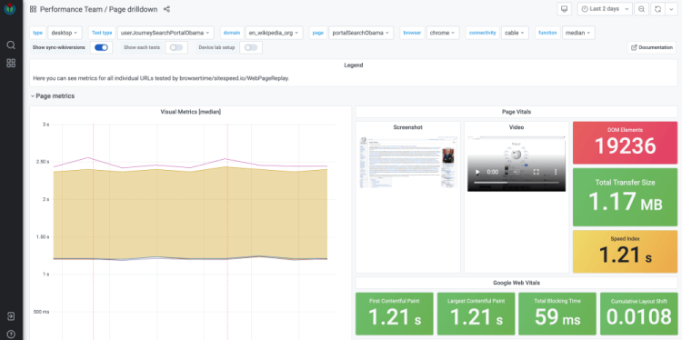682x340 pixels.
Task: Open the sidebar search icon
Action: [x=11, y=45]
